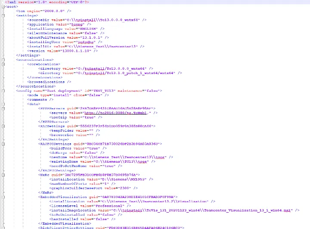The width and height of the screenshot is (310, 229).
Task: Click the buildFccs value "true" line
Action: (78, 148)
